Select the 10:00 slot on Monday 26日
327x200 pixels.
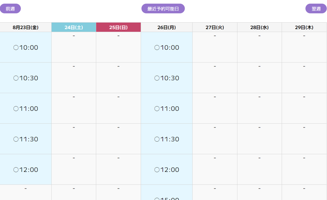pyautogui.click(x=167, y=48)
